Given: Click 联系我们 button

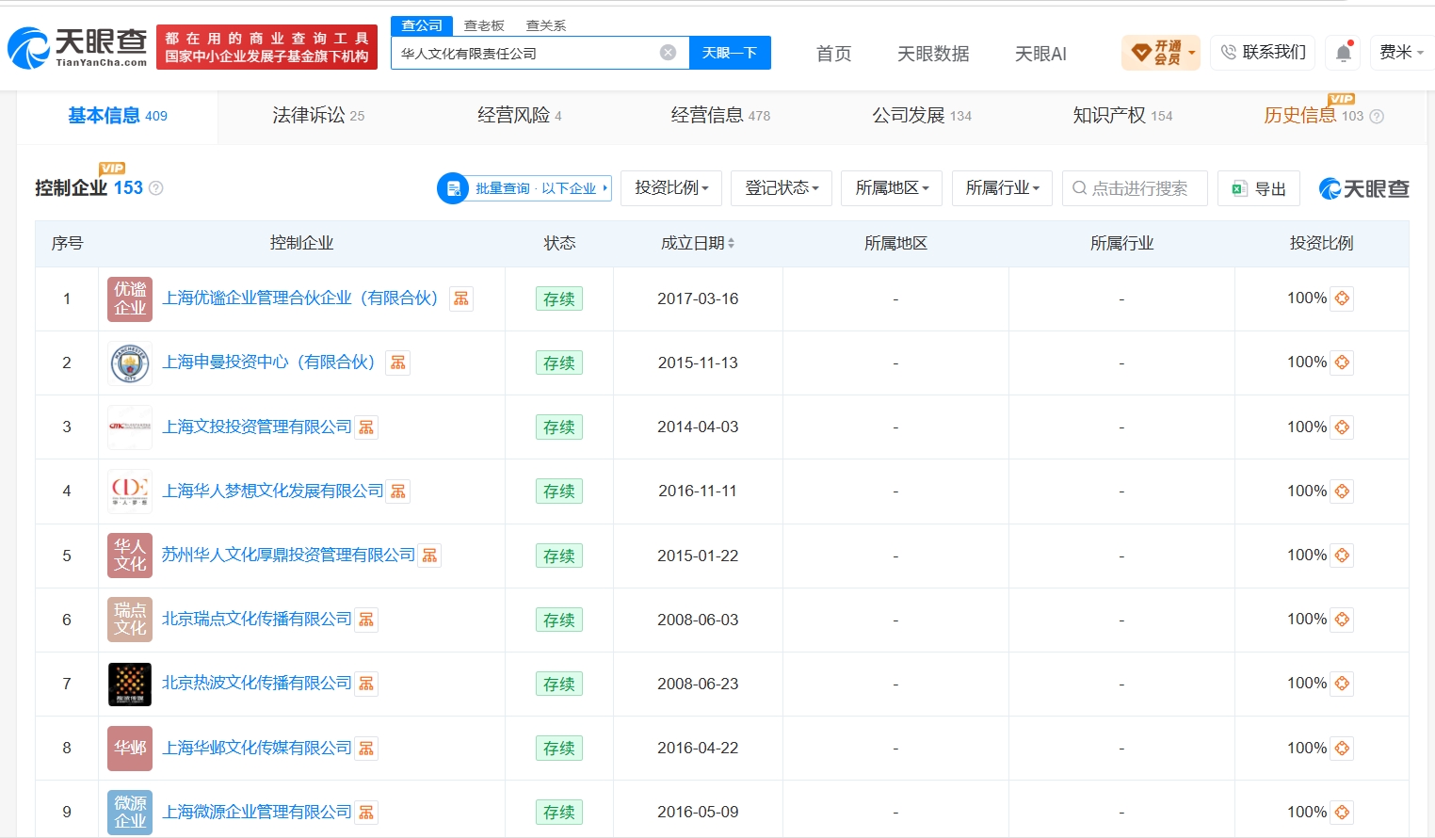Looking at the screenshot, I should [1263, 52].
